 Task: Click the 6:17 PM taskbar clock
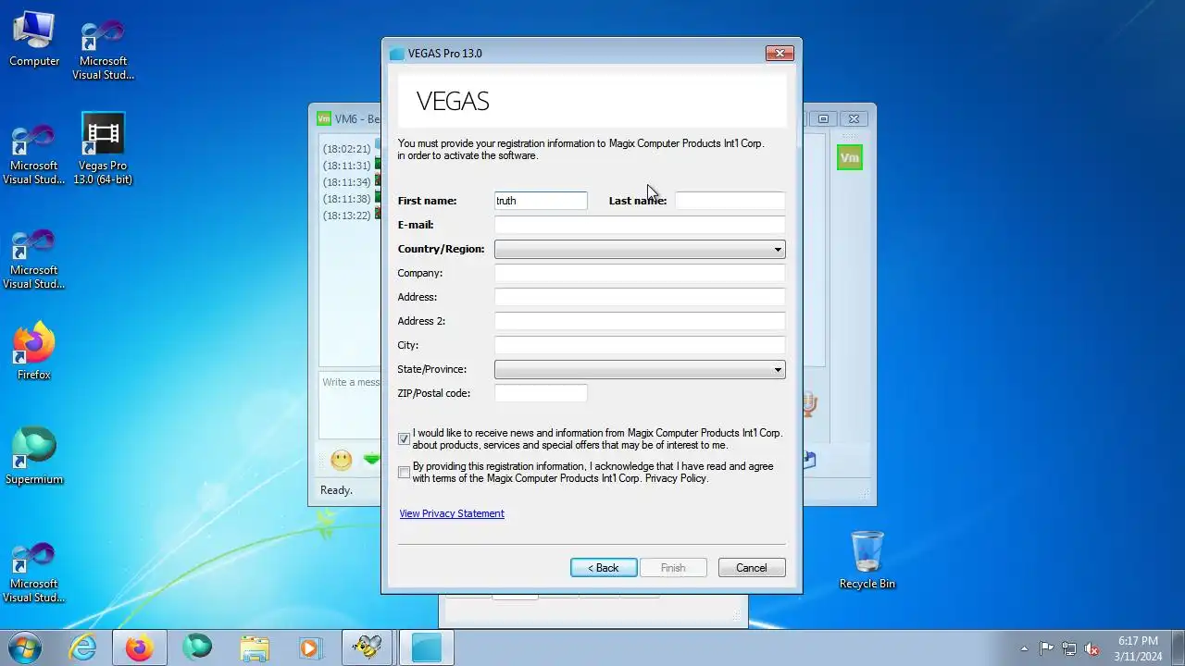coord(1138,648)
